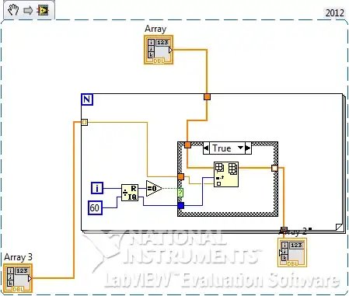This screenshot has height=296, width=349.
Task: Click orange input tunnel on case left border
Action: click(x=181, y=176)
